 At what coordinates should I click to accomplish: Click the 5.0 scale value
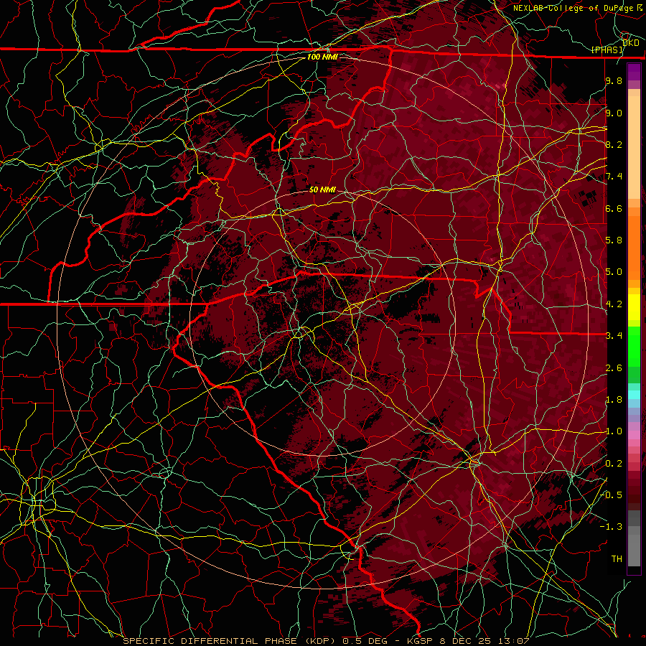tap(614, 272)
